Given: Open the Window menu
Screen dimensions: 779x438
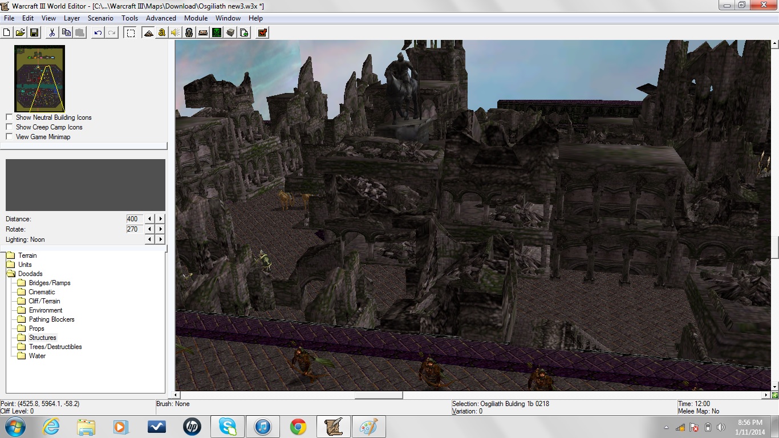Looking at the screenshot, I should tap(228, 18).
